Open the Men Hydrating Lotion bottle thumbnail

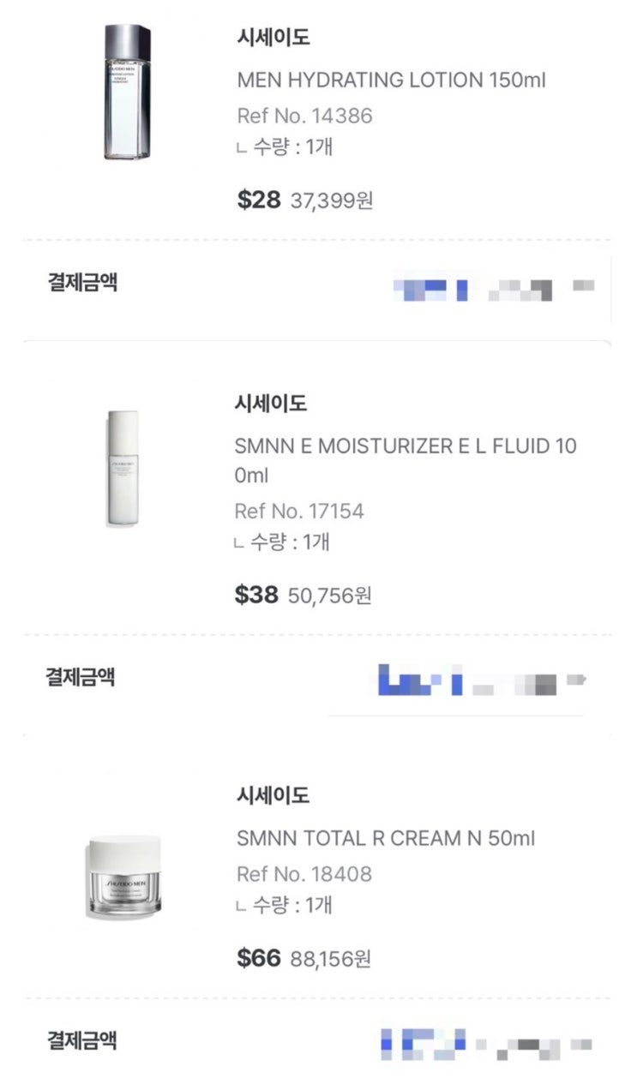click(127, 93)
